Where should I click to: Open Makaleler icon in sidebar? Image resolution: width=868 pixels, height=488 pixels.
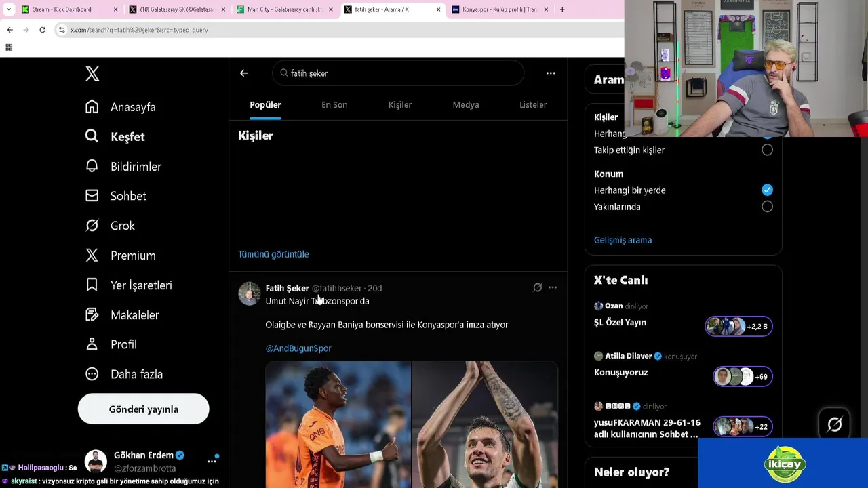point(92,314)
